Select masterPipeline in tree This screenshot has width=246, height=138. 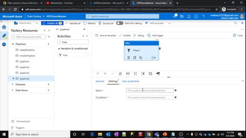(27, 56)
